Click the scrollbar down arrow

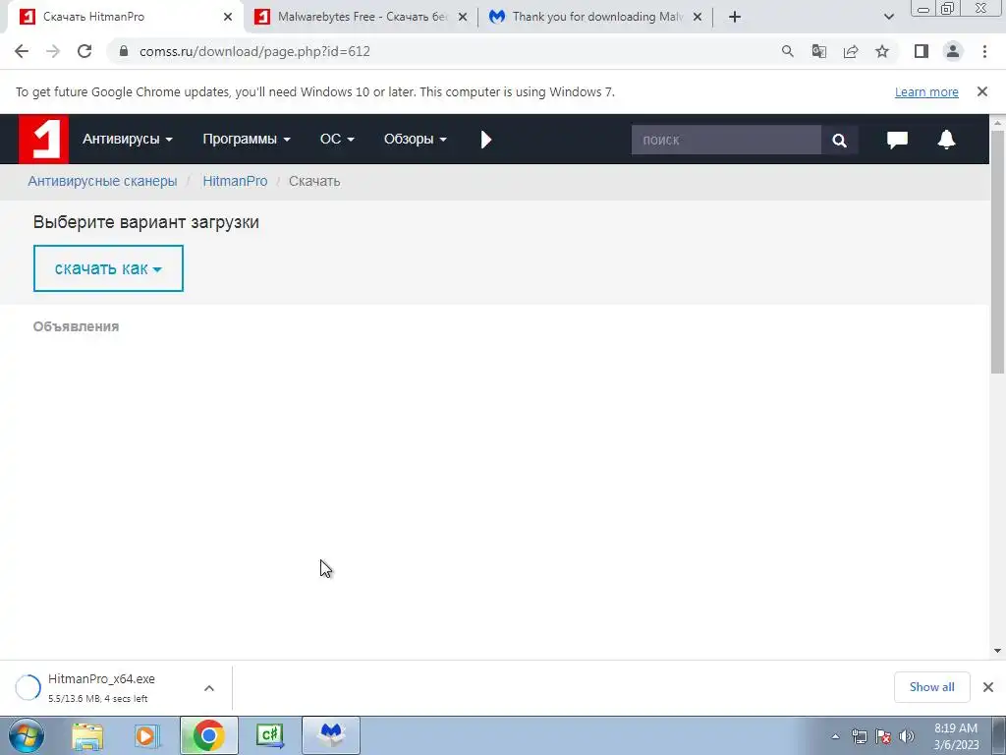click(x=997, y=651)
